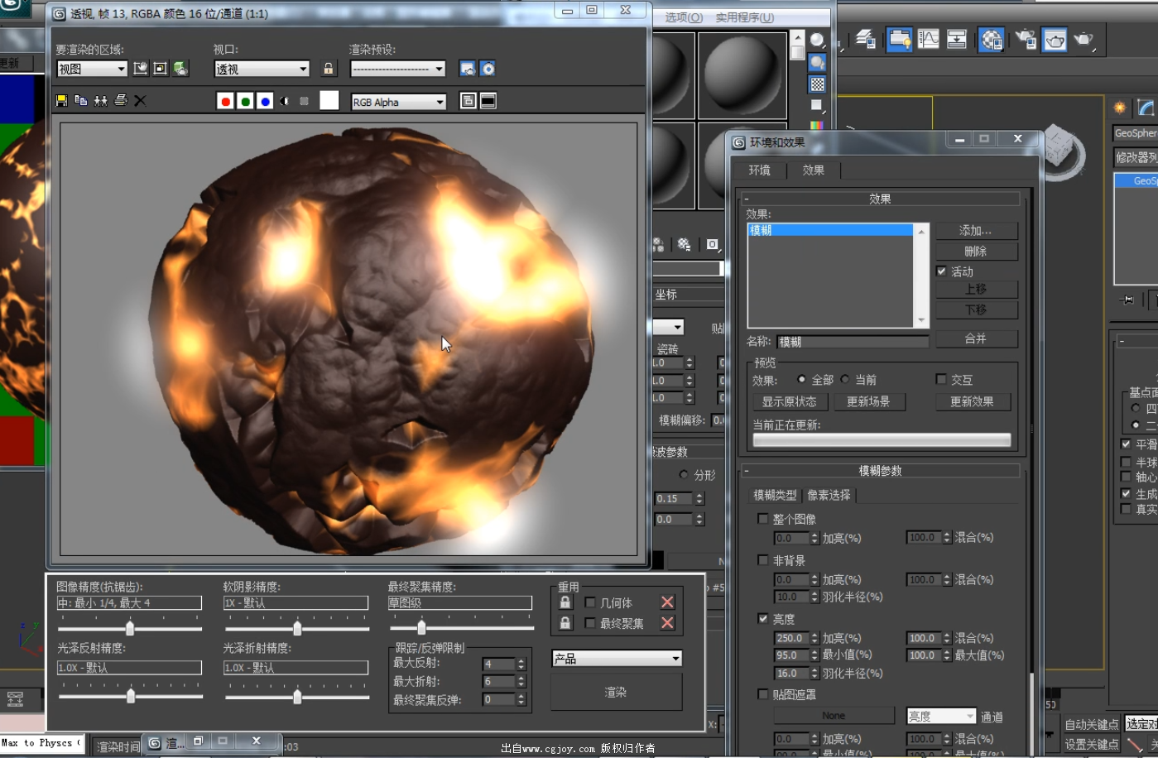
Task: Open render setup from the preset row
Action: pyautogui.click(x=468, y=69)
